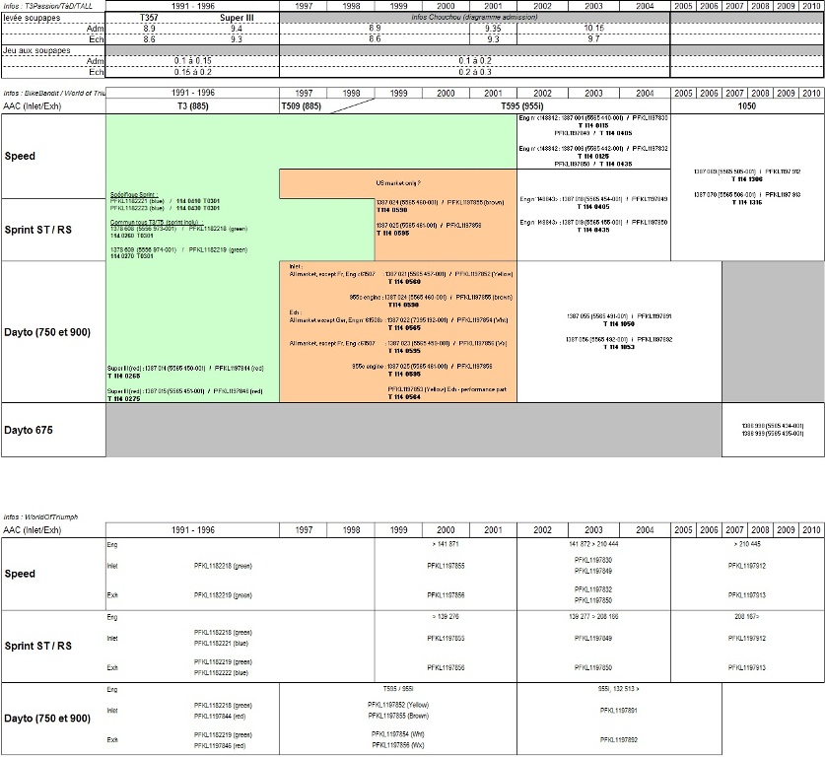Select the 141 872 > 210 444 cell
825x757 pixels.
tap(593, 544)
